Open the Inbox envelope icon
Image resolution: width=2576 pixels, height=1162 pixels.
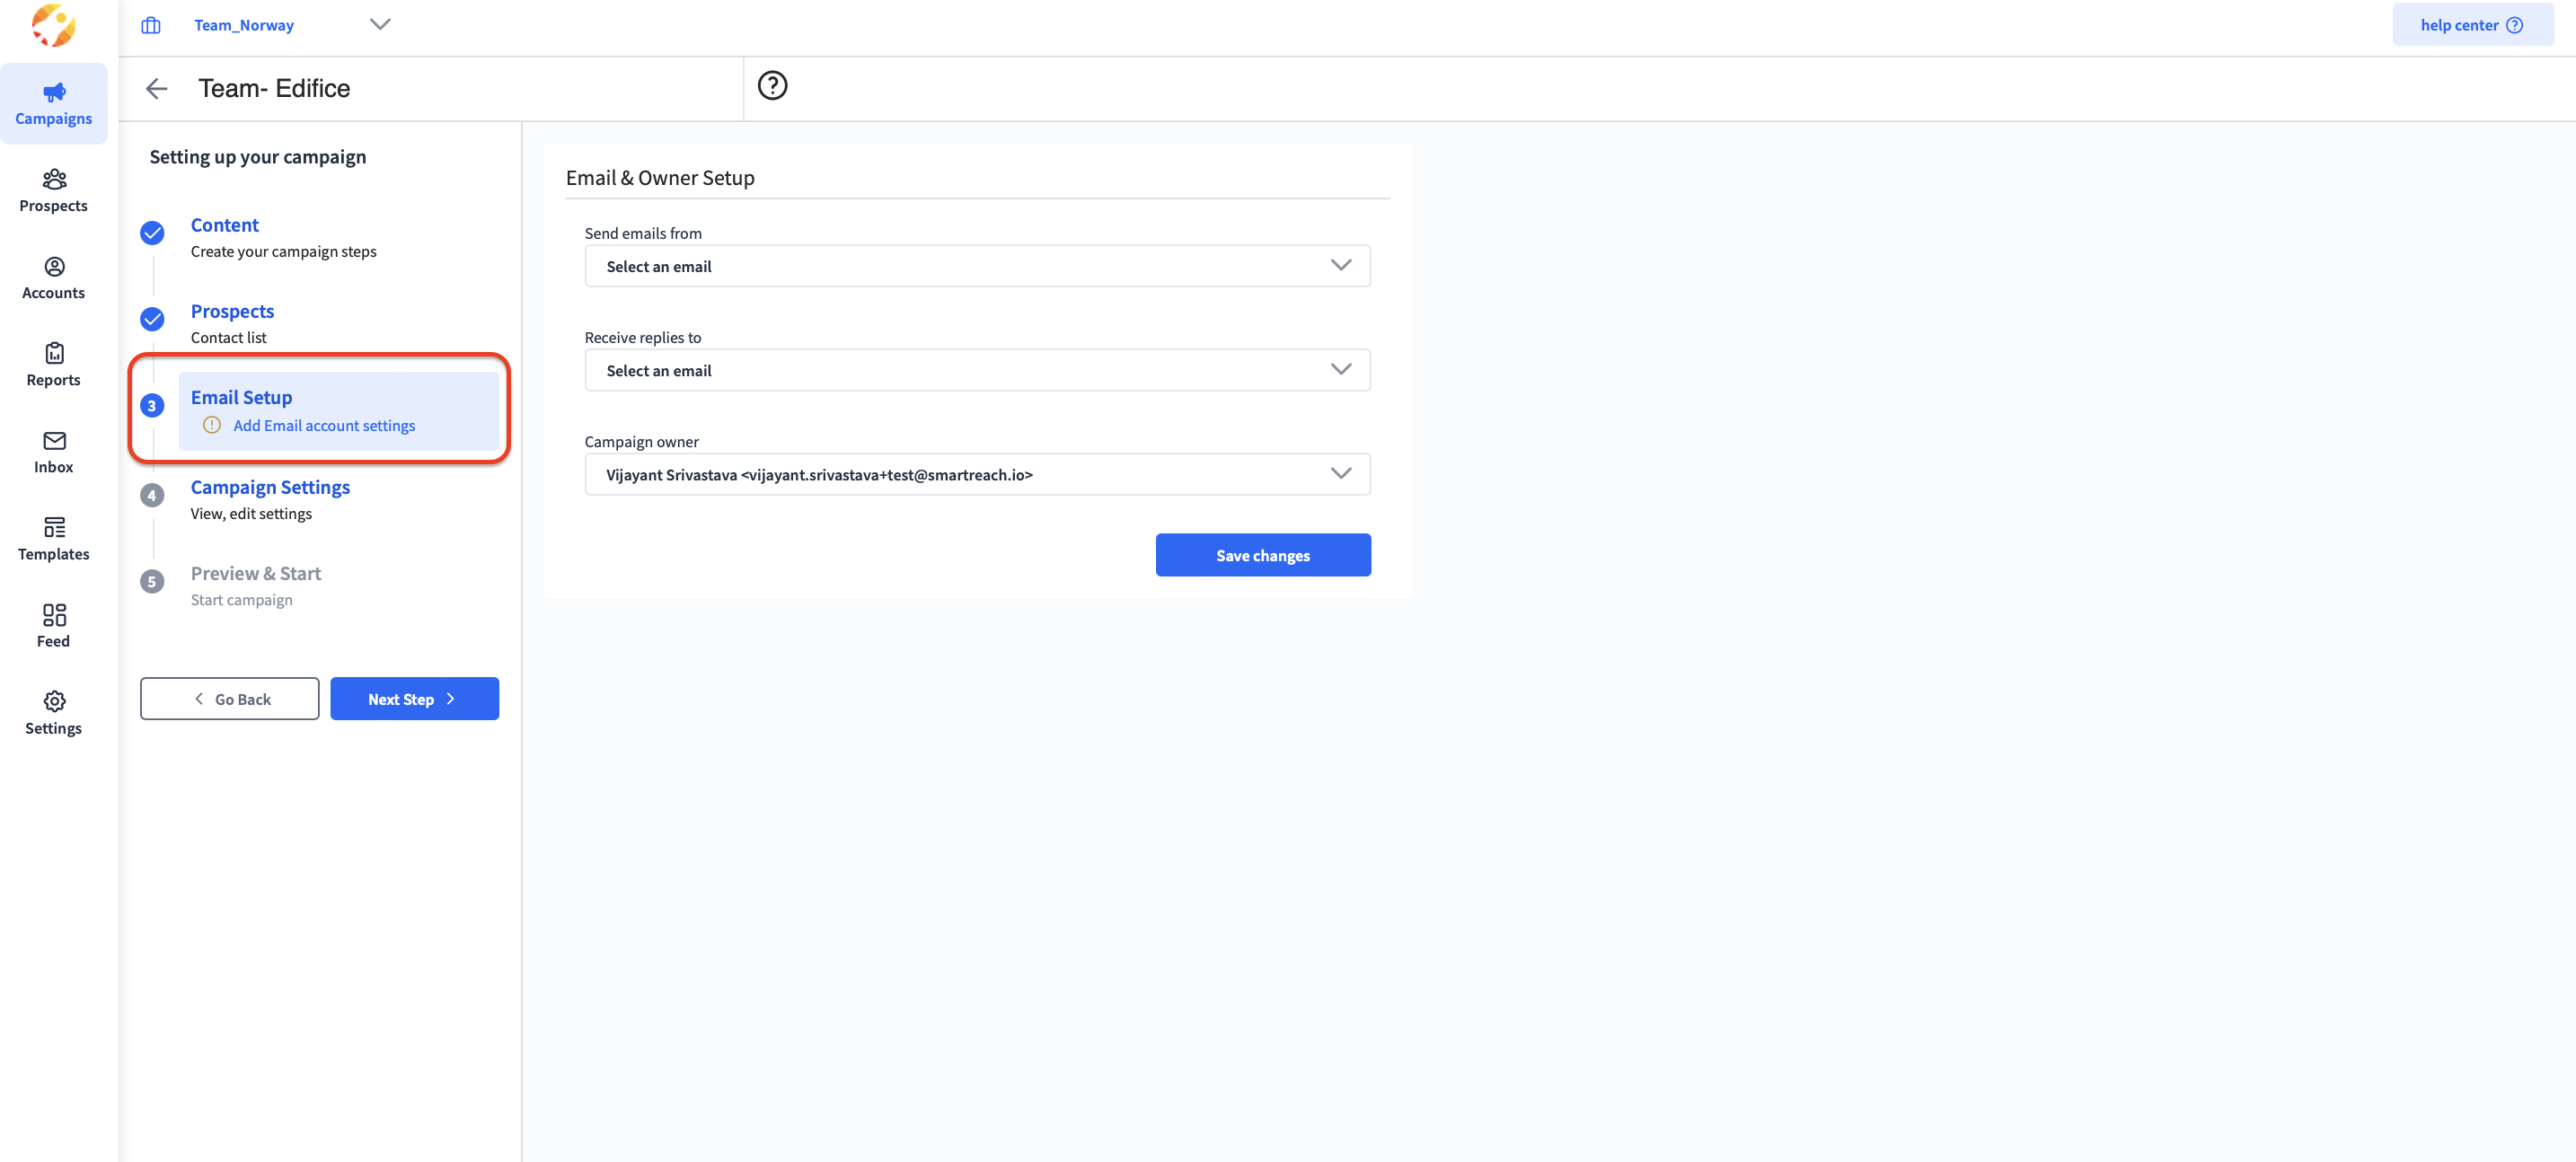click(54, 441)
